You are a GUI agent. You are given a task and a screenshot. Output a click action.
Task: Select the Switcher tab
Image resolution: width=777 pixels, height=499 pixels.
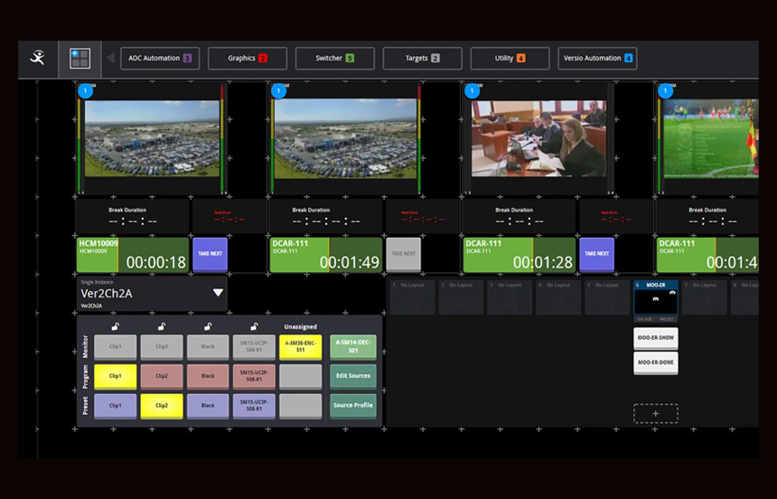click(335, 58)
